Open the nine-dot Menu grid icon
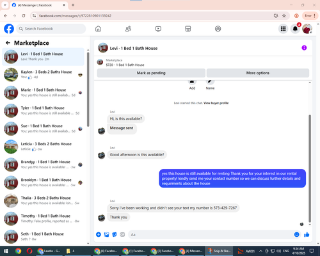Viewport: 320px width, 256px height. 283,29
